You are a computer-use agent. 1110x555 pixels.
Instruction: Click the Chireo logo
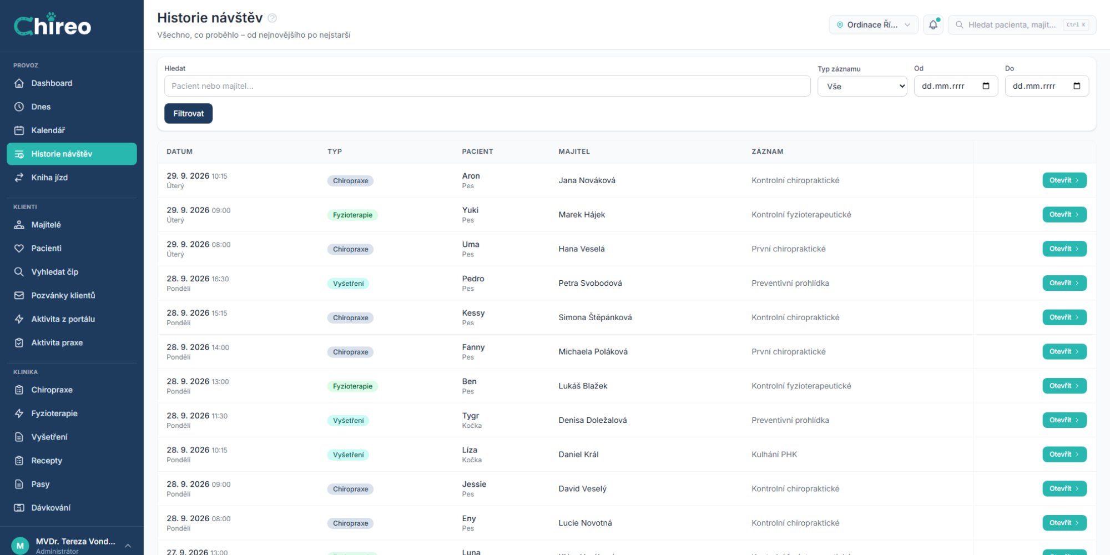53,25
